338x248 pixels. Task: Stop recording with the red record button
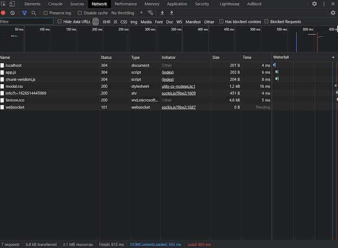click(x=3, y=13)
